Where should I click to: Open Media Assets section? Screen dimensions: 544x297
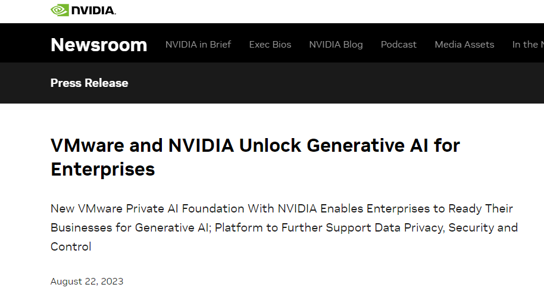[x=464, y=45]
